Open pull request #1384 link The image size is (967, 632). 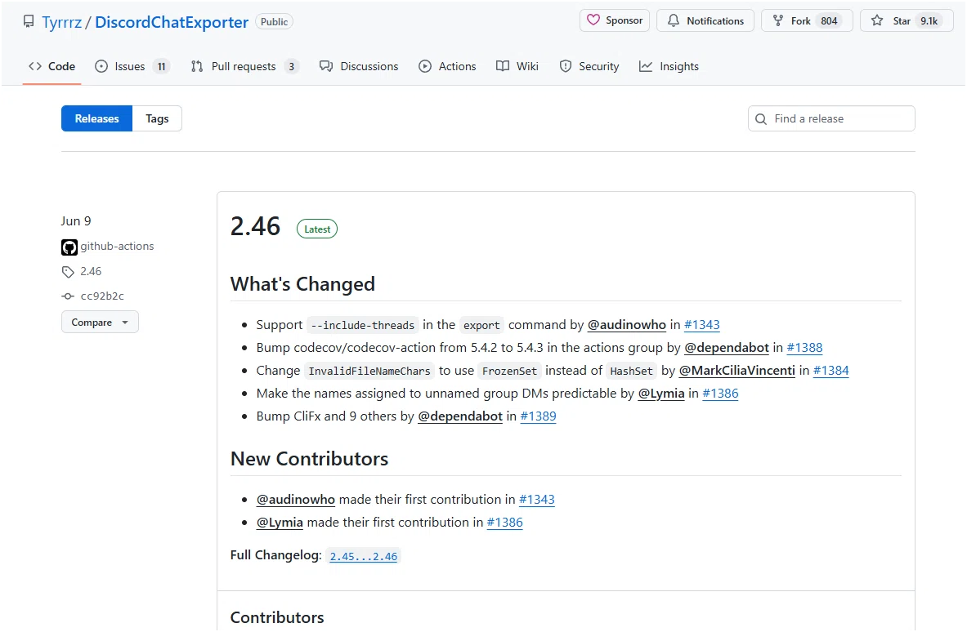[831, 371]
